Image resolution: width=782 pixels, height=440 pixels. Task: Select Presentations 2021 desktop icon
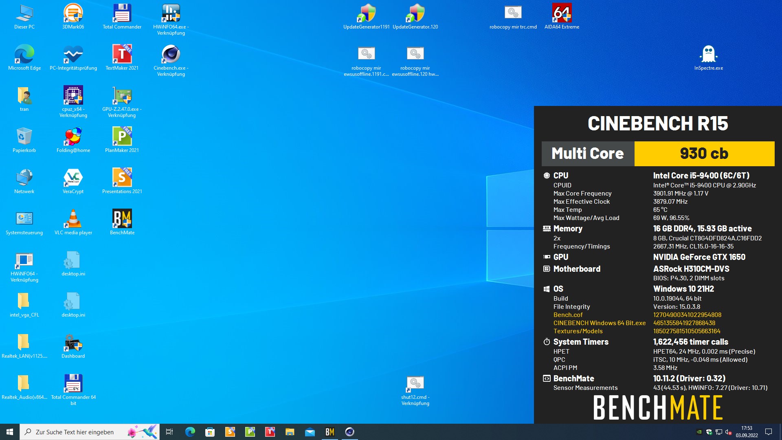[122, 181]
